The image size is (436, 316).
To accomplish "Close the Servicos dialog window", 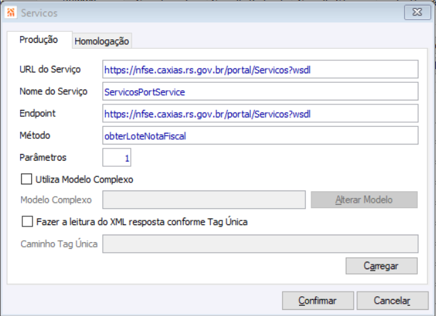I will click(415, 12).
